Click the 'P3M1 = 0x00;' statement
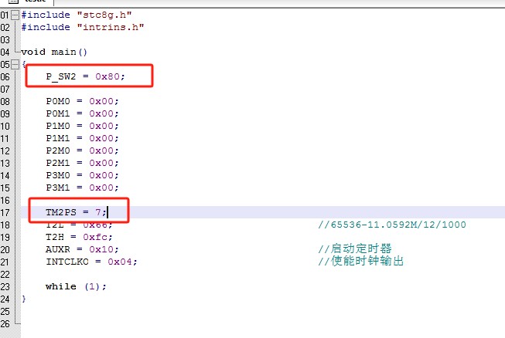505x338 pixels. click(82, 188)
